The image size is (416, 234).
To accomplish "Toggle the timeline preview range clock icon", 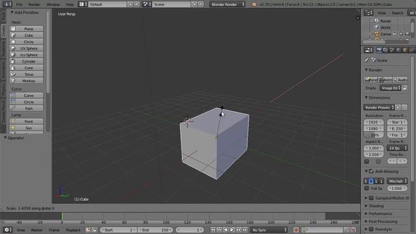I will (x=88, y=229).
